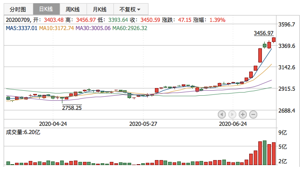Click the 成交量:6.20亿 volume label
302x171 pixels.
click(x=23, y=132)
